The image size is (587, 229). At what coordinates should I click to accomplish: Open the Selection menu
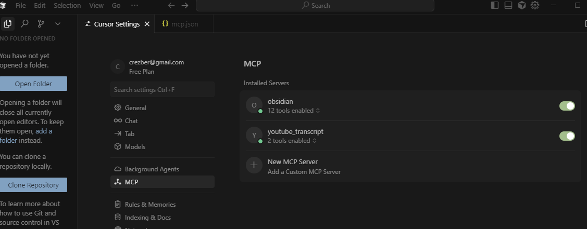67,5
